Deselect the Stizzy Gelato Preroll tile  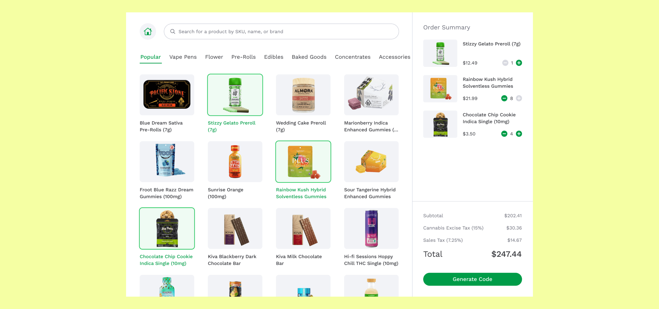pos(235,104)
